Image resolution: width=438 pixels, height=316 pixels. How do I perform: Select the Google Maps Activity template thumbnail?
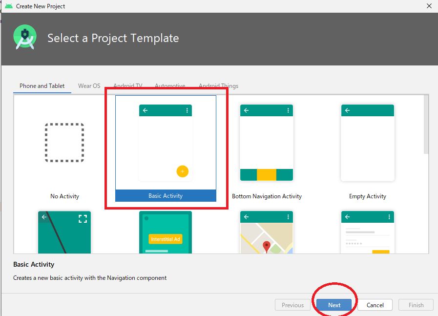point(267,232)
